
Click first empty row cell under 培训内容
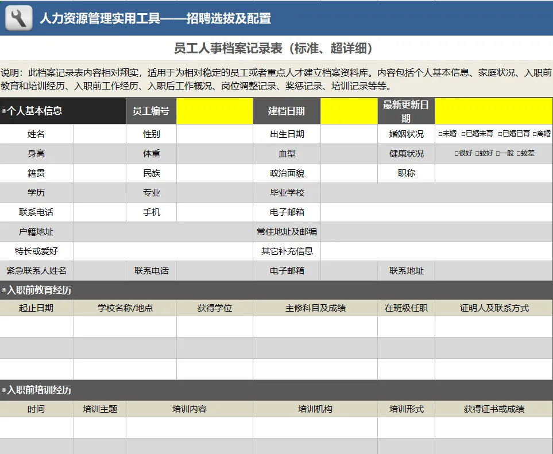[190, 428]
